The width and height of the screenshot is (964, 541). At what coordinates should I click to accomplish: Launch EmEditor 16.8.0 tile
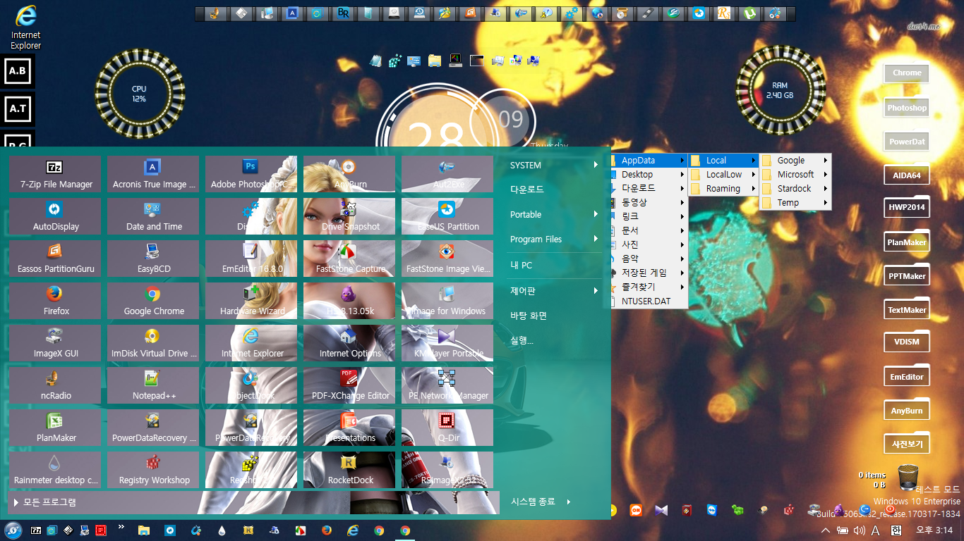(251, 259)
